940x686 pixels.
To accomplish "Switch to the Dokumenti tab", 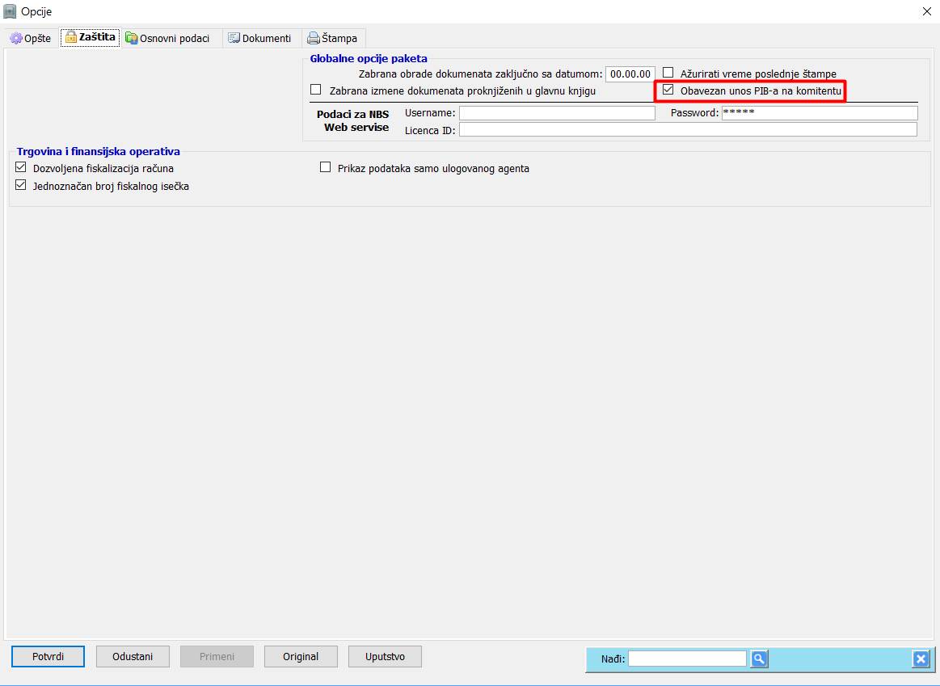I will click(x=261, y=38).
